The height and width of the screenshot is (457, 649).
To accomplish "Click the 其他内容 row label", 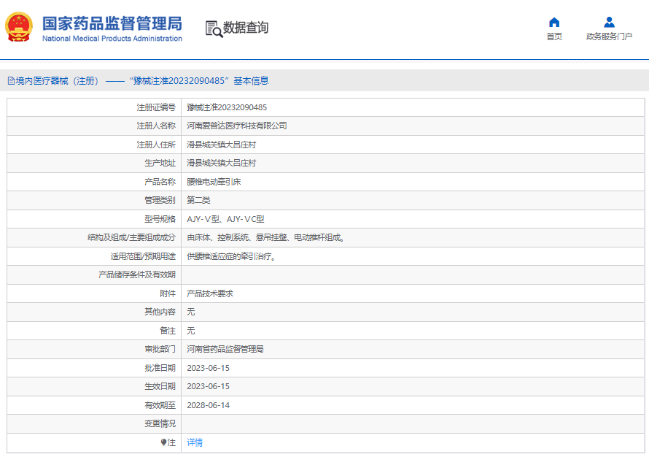I will tap(160, 312).
